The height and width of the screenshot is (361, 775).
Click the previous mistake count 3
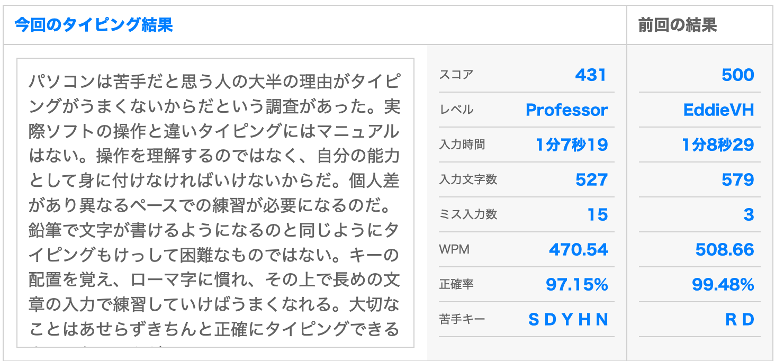pyautogui.click(x=749, y=214)
